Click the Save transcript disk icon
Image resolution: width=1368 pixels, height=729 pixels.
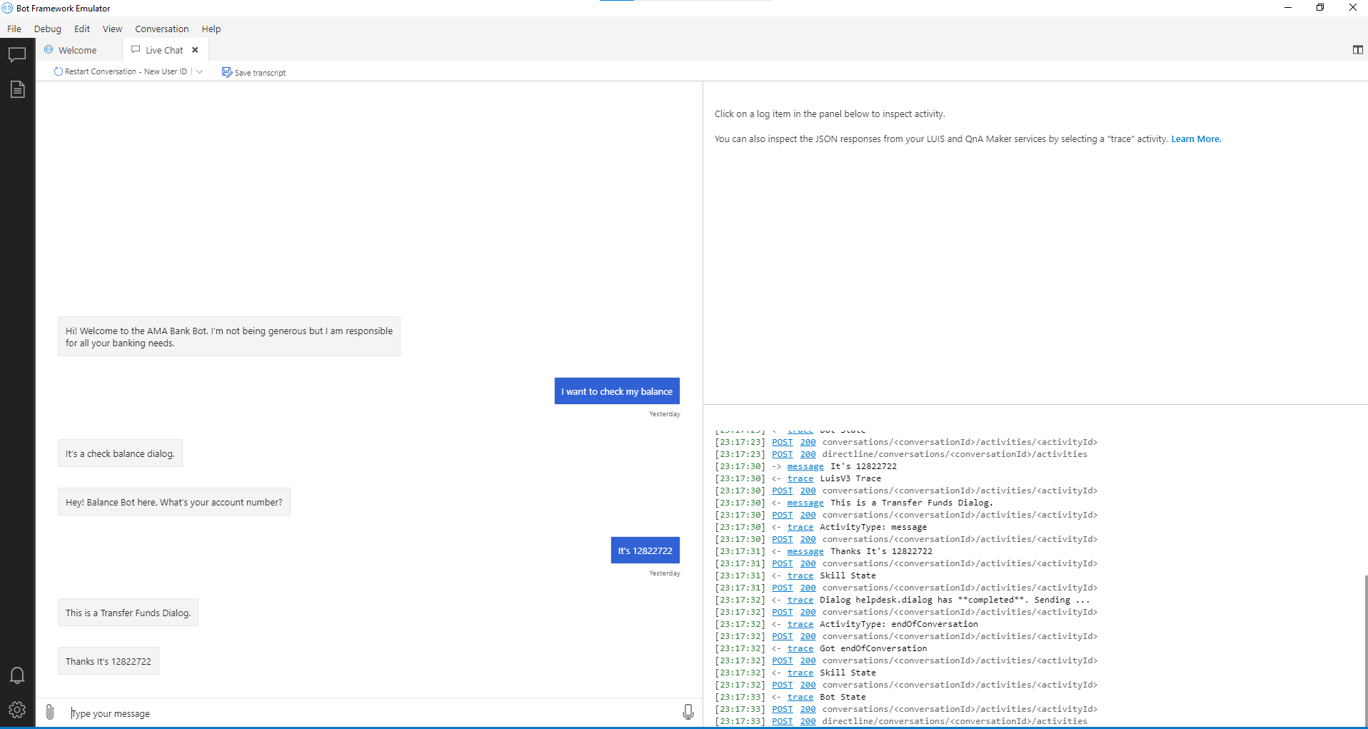click(226, 72)
